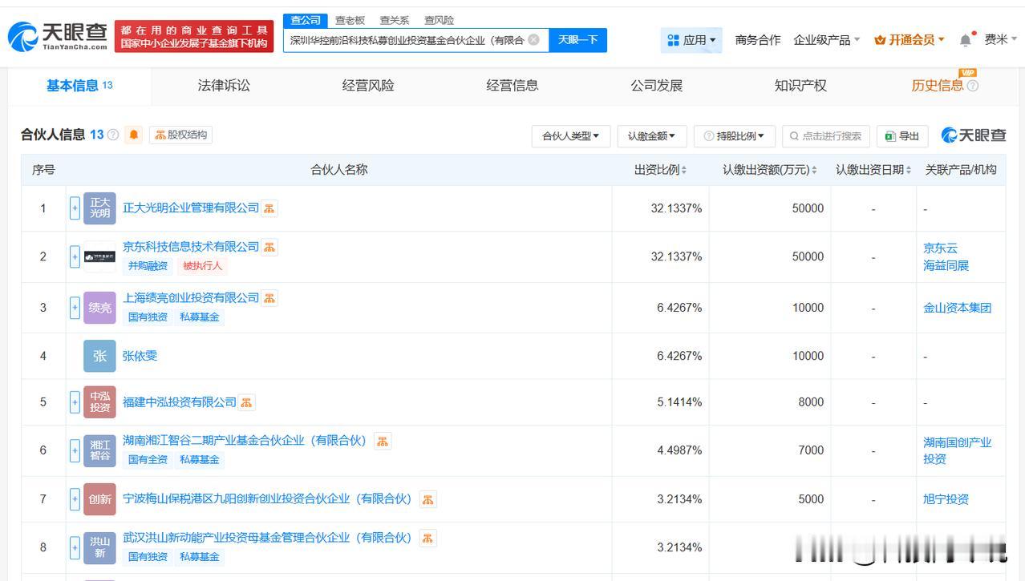Switch to the 经营风险 tab
Screen dimensions: 1025x581
click(368, 86)
